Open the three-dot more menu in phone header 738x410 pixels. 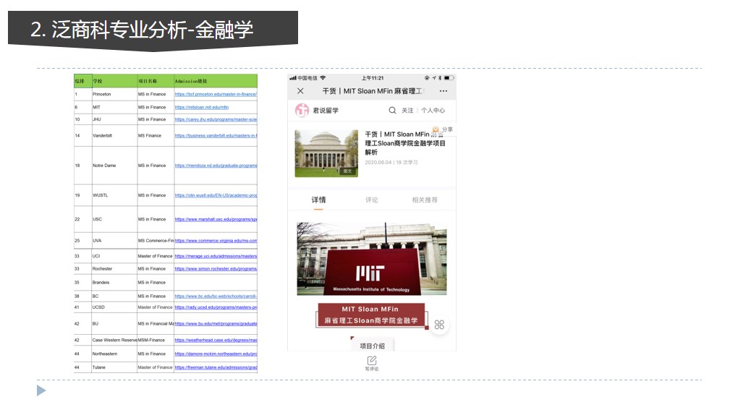click(444, 90)
